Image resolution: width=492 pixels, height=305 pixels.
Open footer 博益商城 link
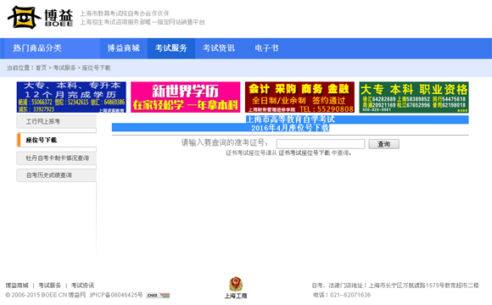tap(17, 286)
